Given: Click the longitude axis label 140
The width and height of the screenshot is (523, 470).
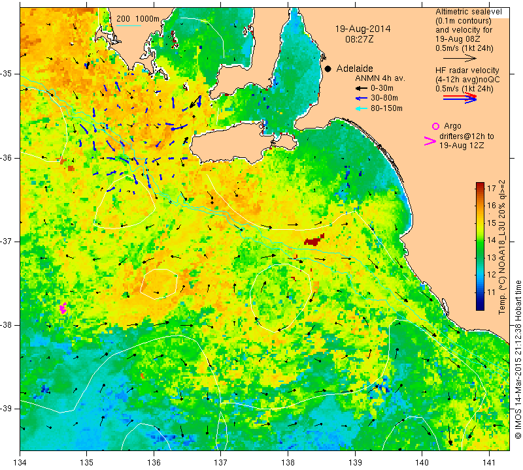Looking at the screenshot, I should coord(422,463).
